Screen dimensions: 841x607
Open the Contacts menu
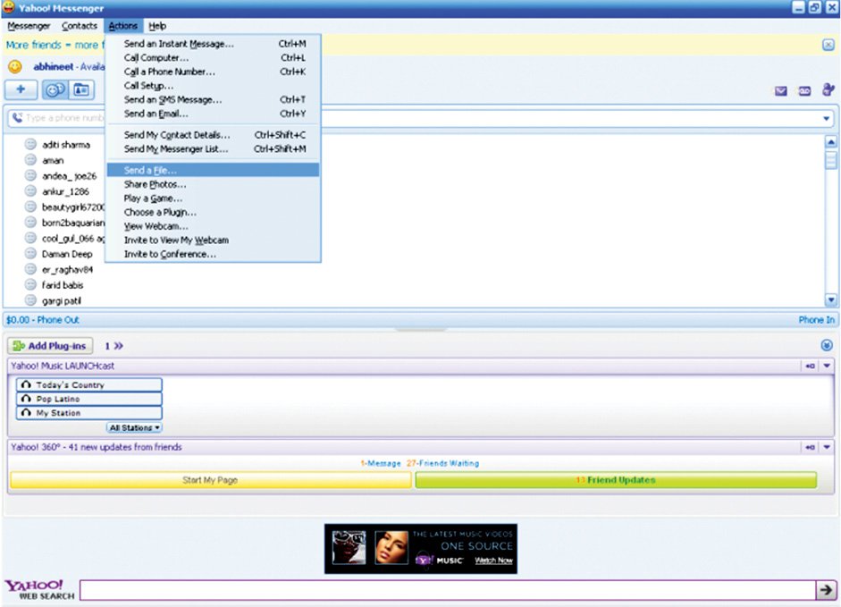(x=80, y=26)
